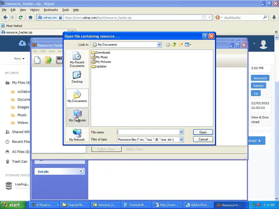Go up one folder level

pyautogui.click(x=174, y=45)
